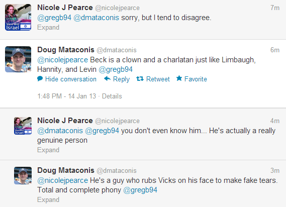Click the Reply arrow icon

pos(107,78)
